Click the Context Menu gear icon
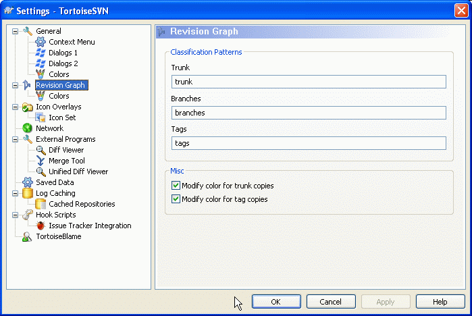 pyautogui.click(x=41, y=42)
